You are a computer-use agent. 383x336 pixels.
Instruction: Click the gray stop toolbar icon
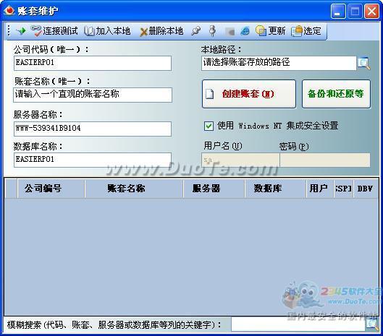230,32
